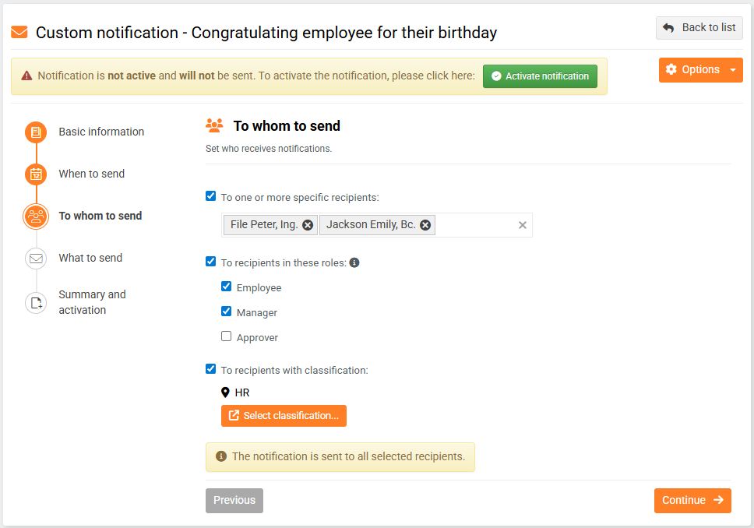Click the Activate notification button
This screenshot has width=754, height=528.
(540, 76)
